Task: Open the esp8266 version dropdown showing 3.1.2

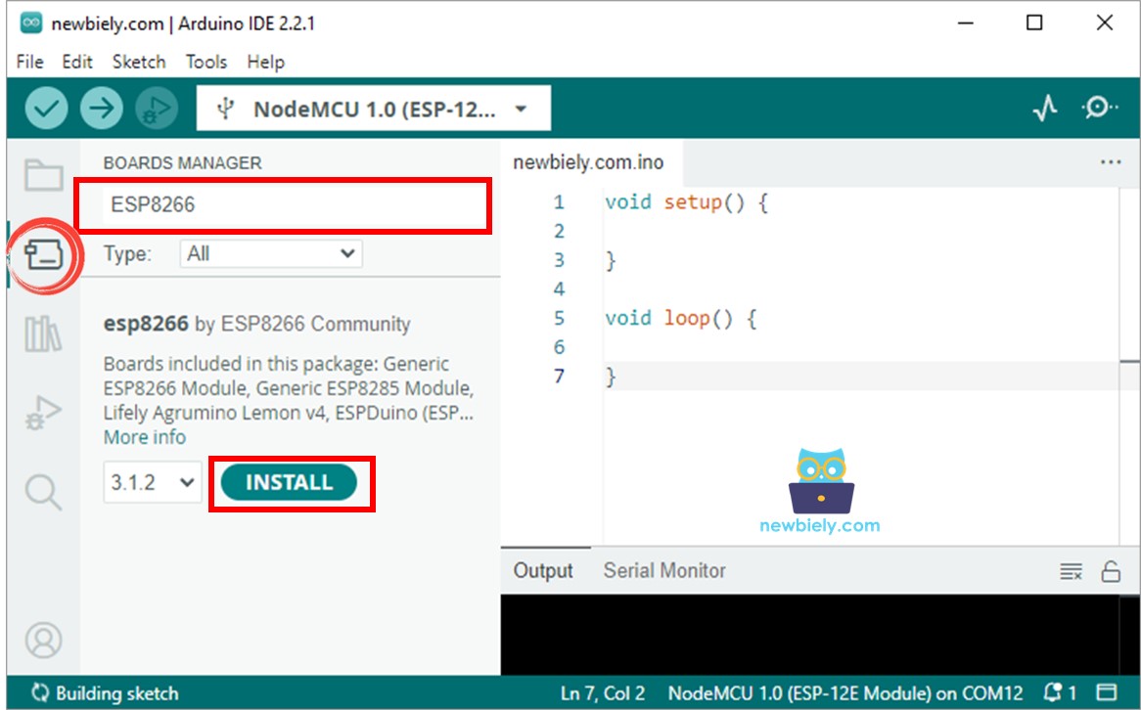Action: [153, 482]
